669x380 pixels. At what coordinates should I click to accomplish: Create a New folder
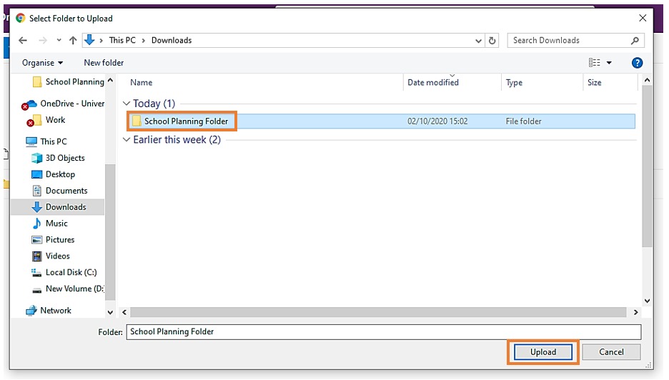pos(104,63)
